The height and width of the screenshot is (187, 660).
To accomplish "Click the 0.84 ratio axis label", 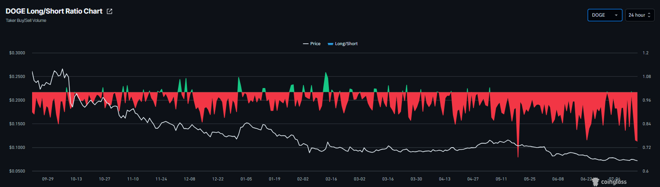I will click(x=646, y=124).
